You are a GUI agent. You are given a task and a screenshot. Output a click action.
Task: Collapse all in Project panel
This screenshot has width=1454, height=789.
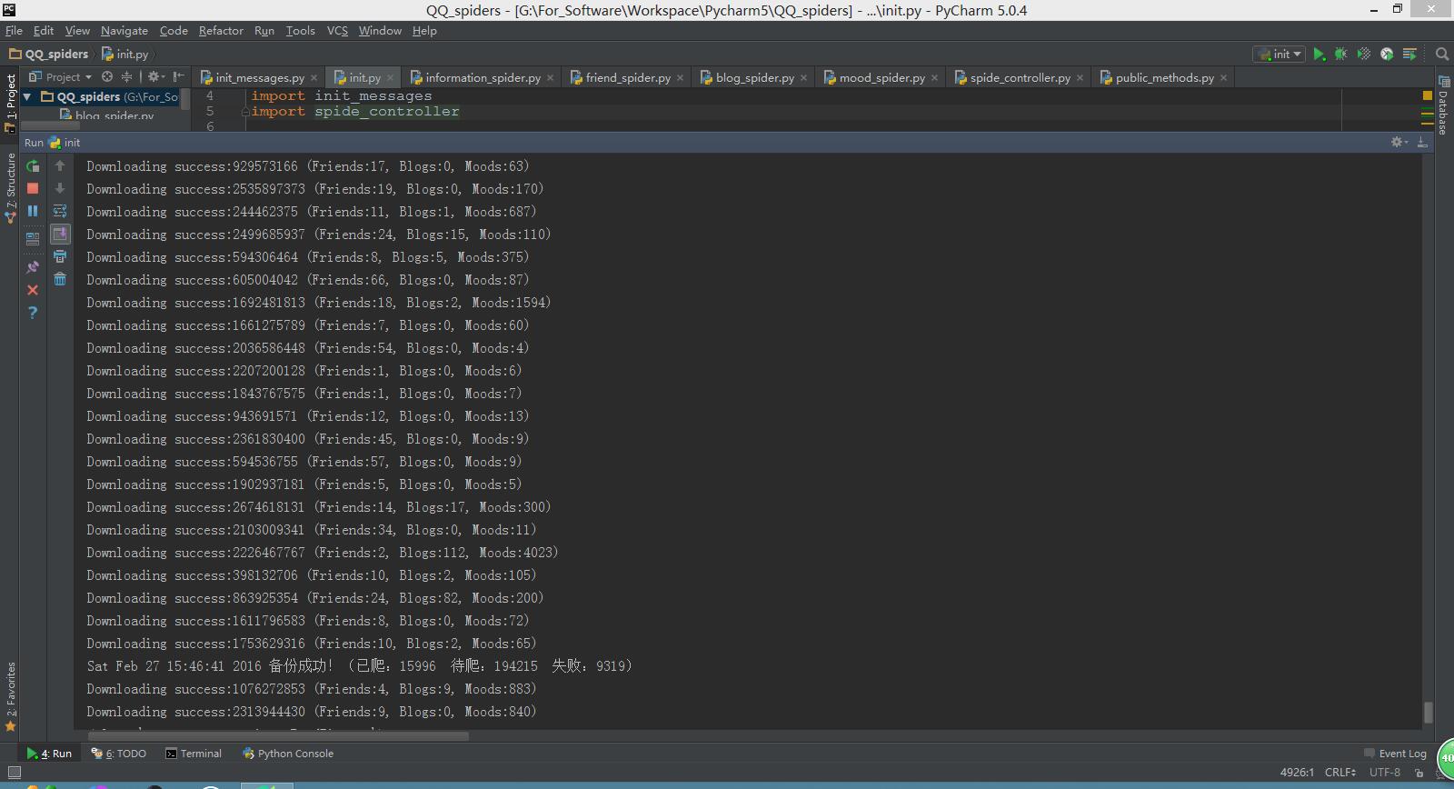tap(127, 77)
